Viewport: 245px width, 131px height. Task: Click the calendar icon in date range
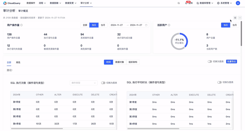[146, 25]
